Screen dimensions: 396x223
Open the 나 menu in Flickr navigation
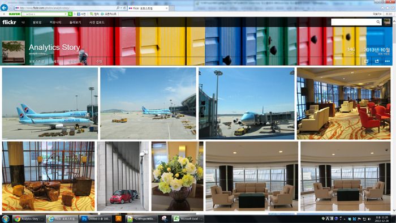coord(23,23)
